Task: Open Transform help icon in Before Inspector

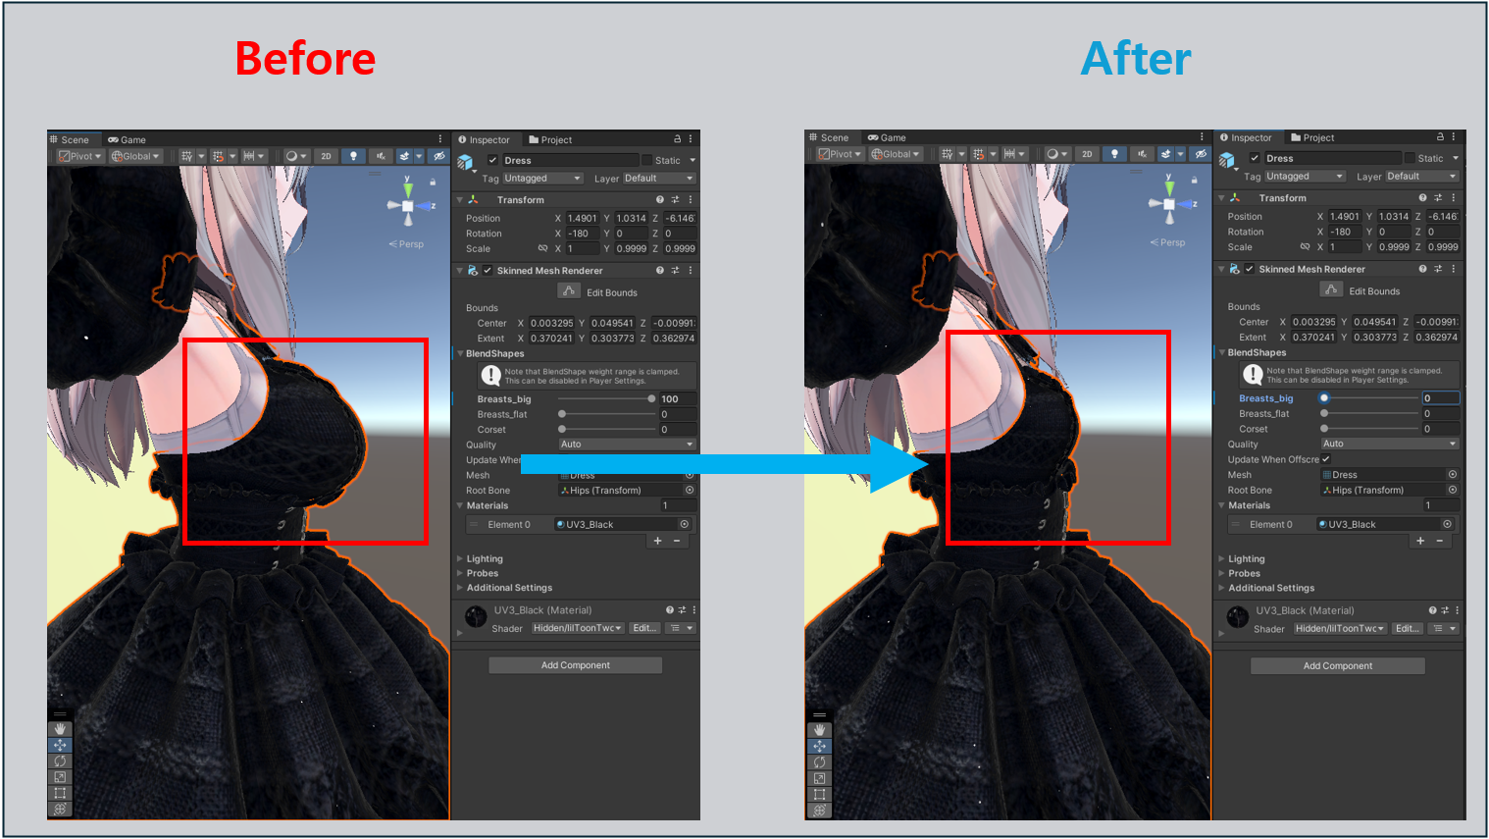Action: [x=660, y=200]
